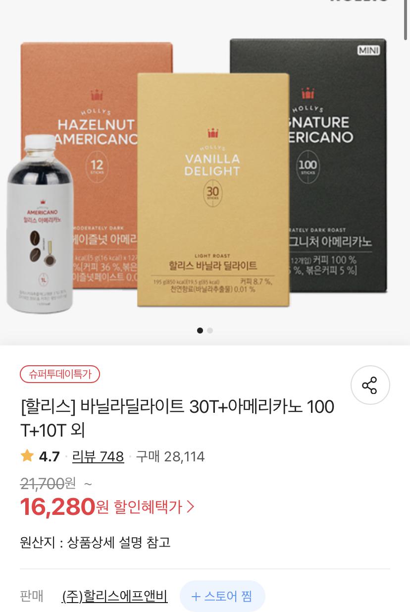
Task: Click the crossed-out 21,700원 original price
Action: pyautogui.click(x=48, y=483)
